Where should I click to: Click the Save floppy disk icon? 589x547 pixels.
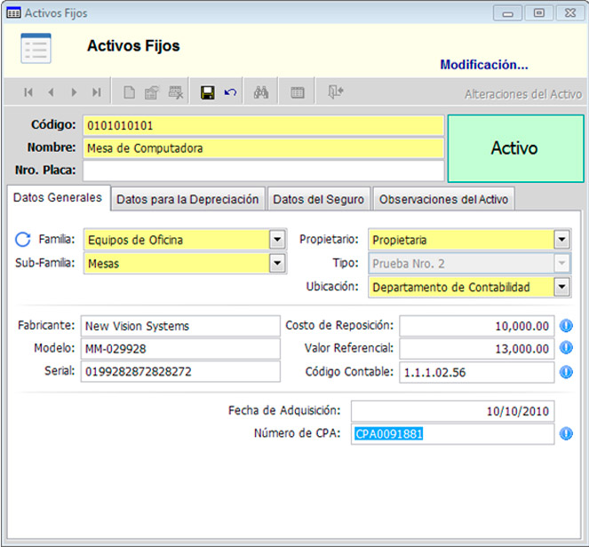pos(207,92)
